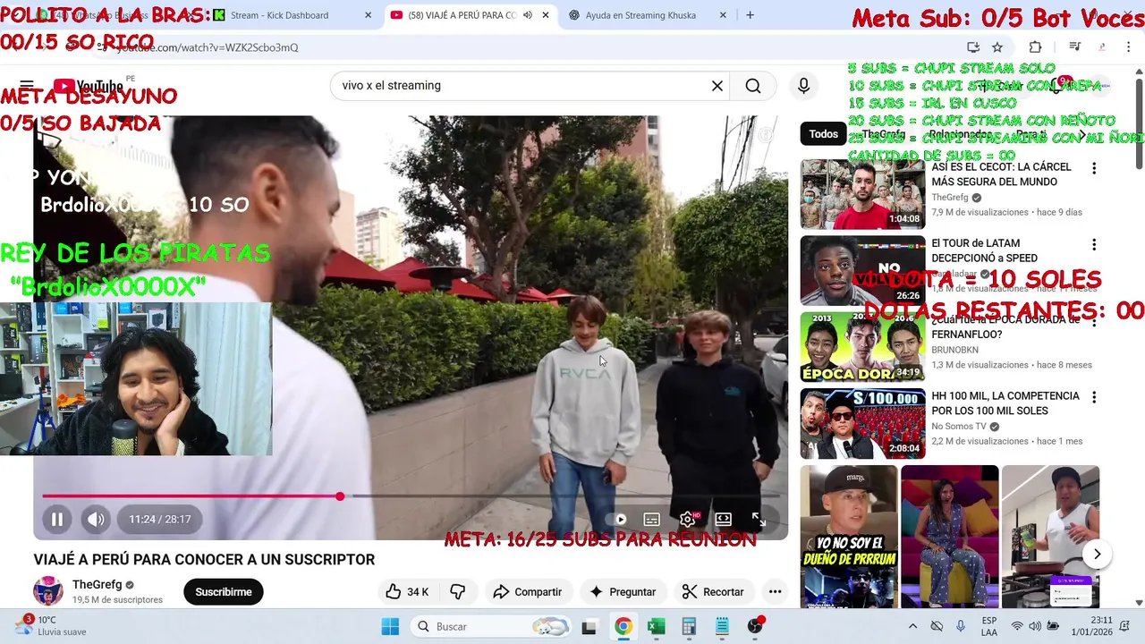Open TheGrefg channel avatar

tap(48, 591)
